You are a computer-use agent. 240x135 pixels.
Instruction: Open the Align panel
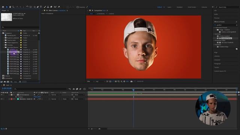click(x=216, y=52)
